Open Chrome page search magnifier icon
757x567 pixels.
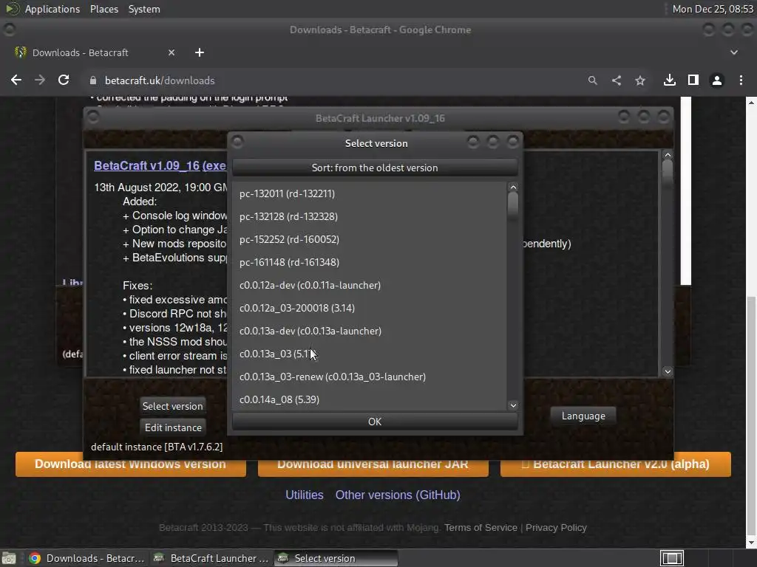(592, 80)
